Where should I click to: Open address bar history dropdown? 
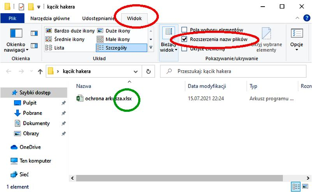pos(136,71)
